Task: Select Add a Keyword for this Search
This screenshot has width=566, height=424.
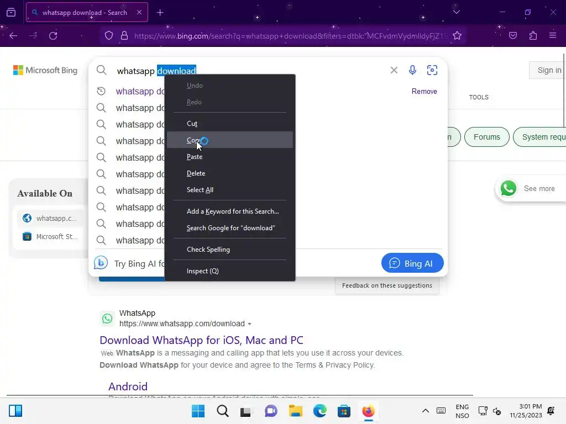Action: 230,211
